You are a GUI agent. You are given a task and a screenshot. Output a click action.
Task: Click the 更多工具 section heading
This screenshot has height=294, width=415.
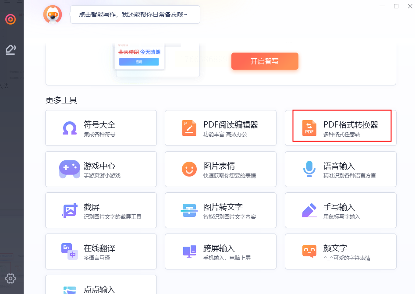point(61,100)
